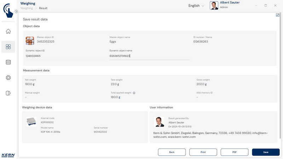The height and width of the screenshot is (159, 283).
Task: Click the Back button
Action: (172, 152)
